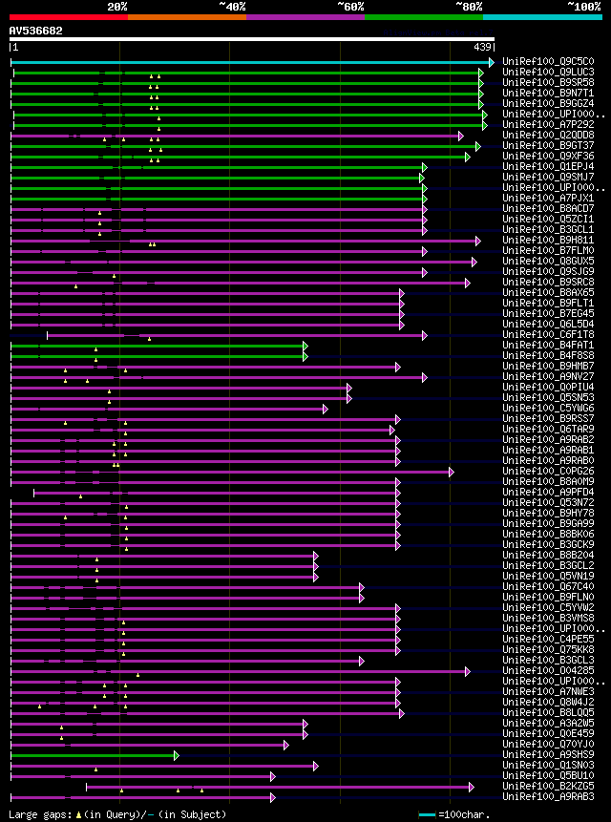Image resolution: width=611 pixels, height=822 pixels.
Task: Select the UniRef100_Q8GUX5 label
Action: (x=548, y=261)
